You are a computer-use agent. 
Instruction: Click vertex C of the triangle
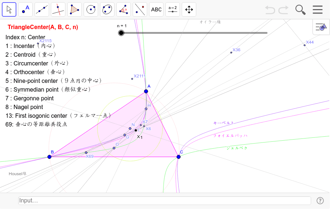[178, 157]
